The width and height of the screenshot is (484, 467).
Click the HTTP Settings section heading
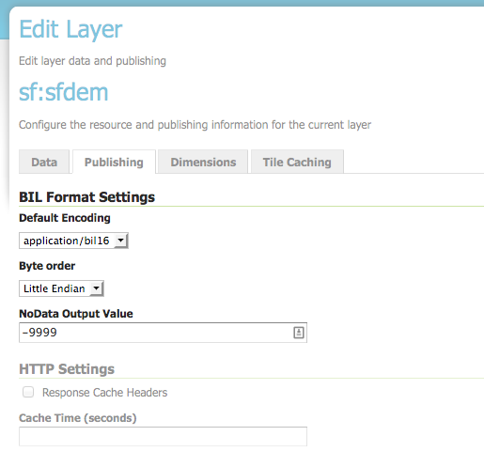pyautogui.click(x=67, y=368)
